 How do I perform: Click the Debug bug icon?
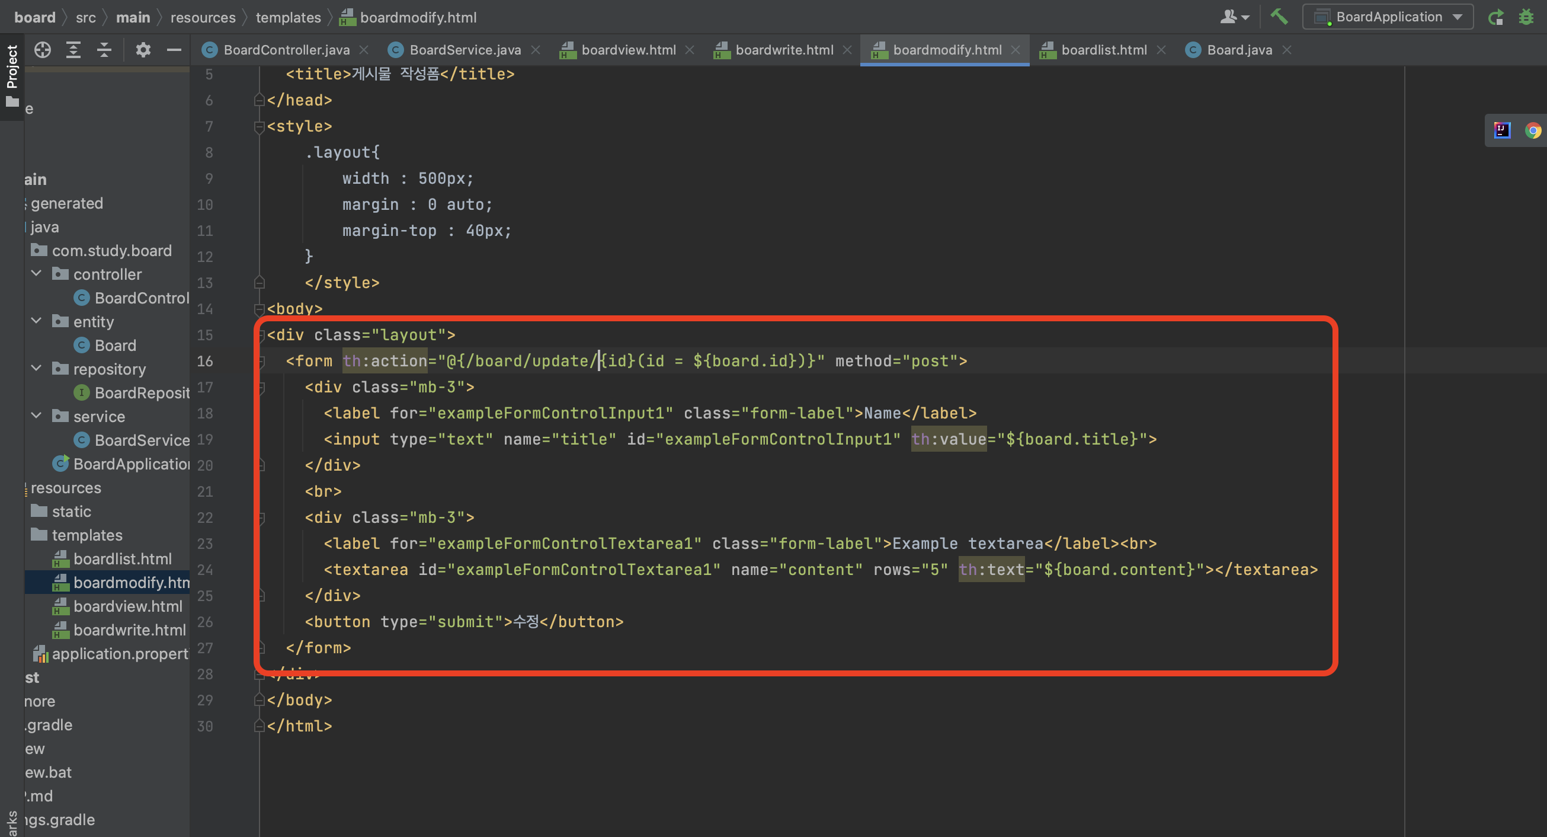(1526, 17)
